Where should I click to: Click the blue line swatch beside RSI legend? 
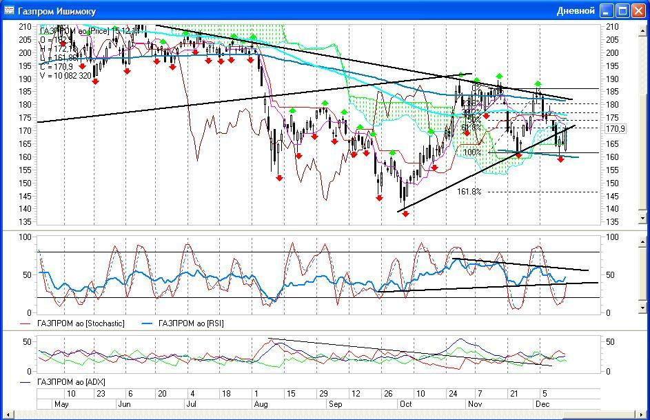[147, 323]
